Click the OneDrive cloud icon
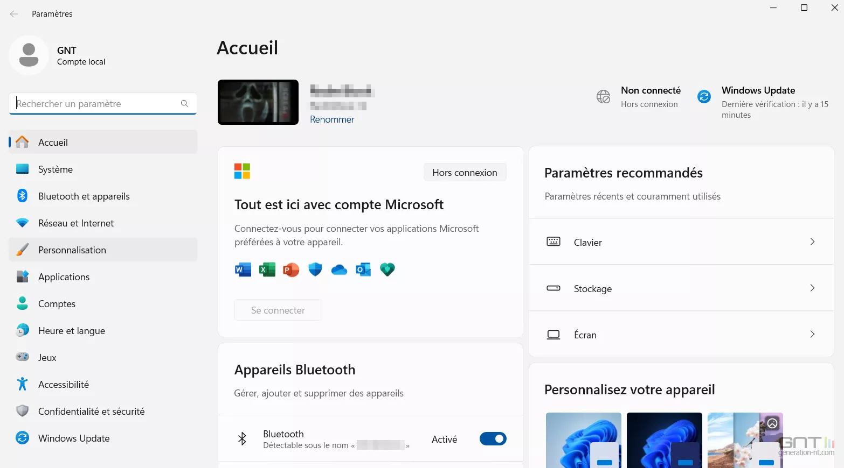The width and height of the screenshot is (844, 468). click(339, 270)
